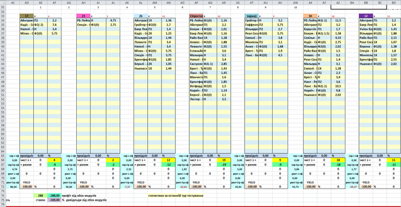The height and width of the screenshot is (207, 401).
Task: Click the "Сассуоло" match cell
Action: [x=196, y=64]
